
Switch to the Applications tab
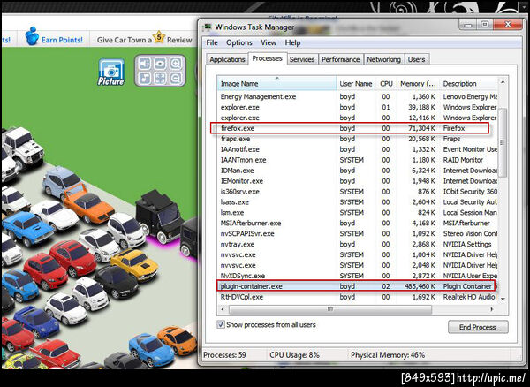(x=227, y=59)
